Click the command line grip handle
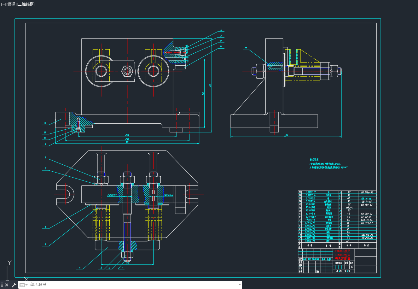Image resolution: width=418 pixels, height=289 pixels. click(x=2, y=285)
